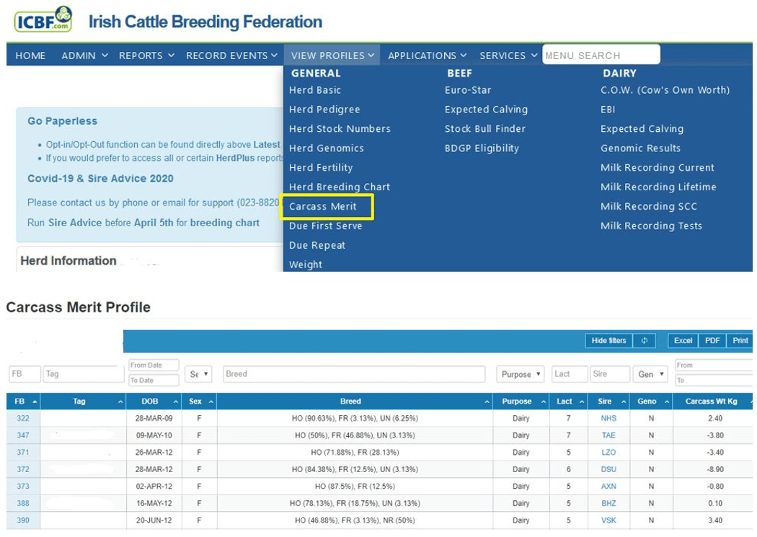Open the SERVICES menu

(x=508, y=56)
